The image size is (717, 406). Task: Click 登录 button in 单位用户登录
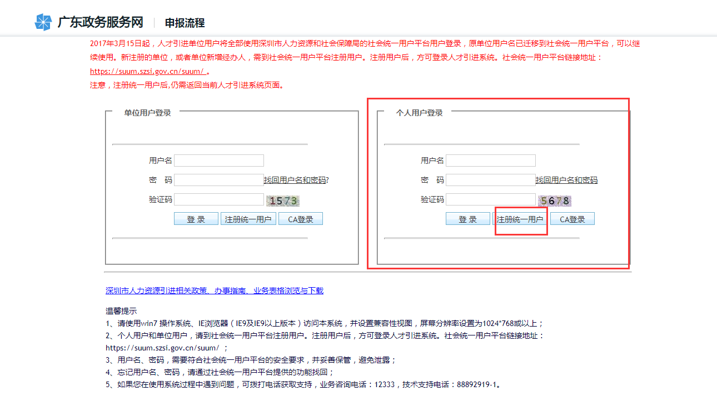pyautogui.click(x=196, y=219)
